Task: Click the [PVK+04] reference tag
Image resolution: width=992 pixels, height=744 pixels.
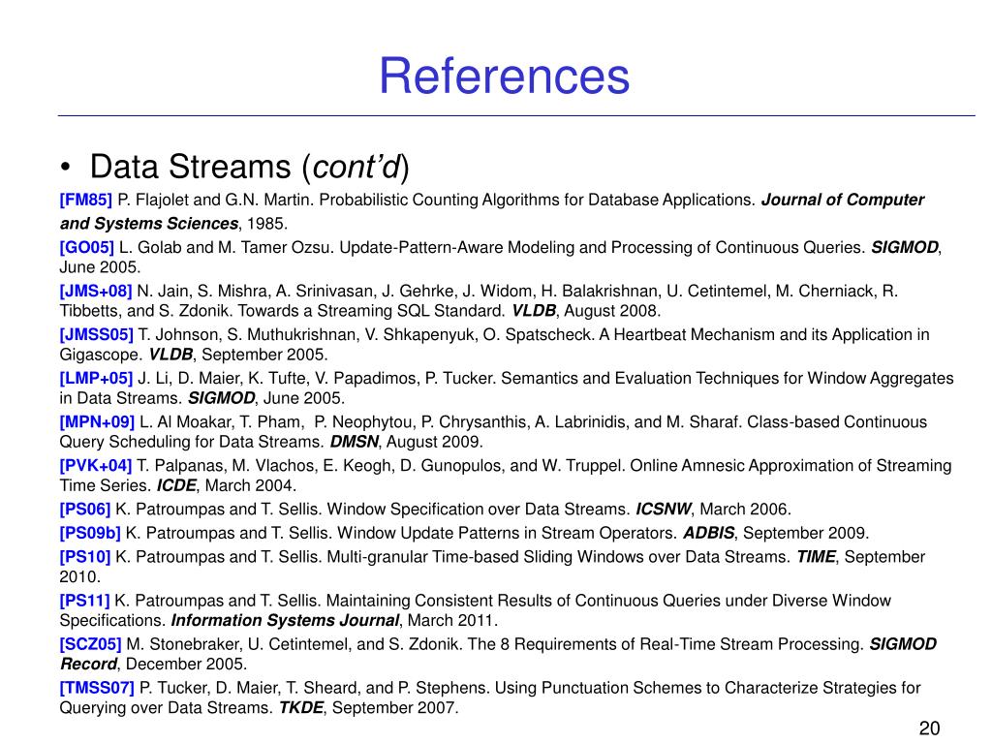Action: tap(96, 466)
